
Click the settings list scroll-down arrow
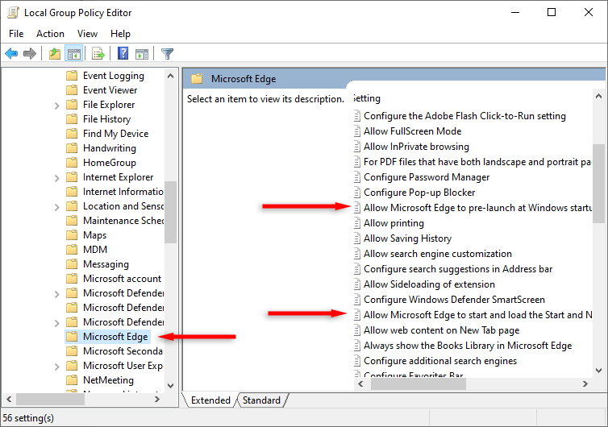[598, 371]
